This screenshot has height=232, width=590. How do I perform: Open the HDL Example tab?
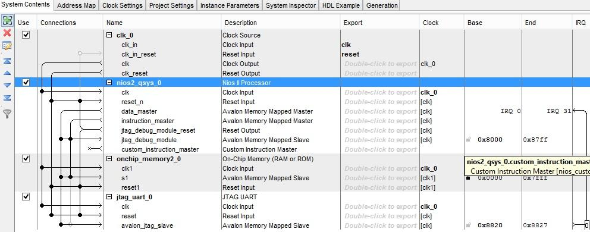coord(341,5)
